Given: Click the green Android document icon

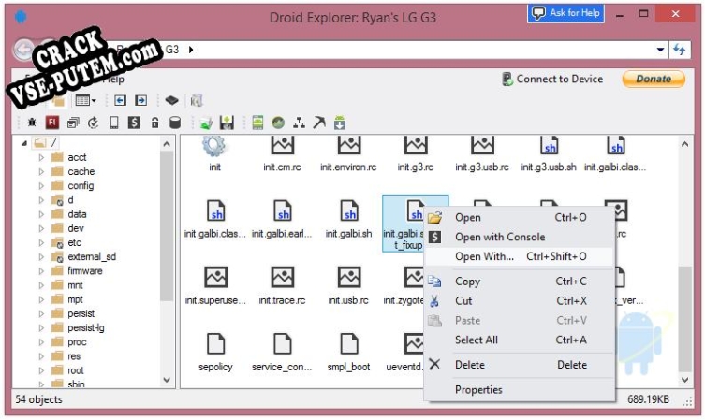Looking at the screenshot, I should 257,123.
